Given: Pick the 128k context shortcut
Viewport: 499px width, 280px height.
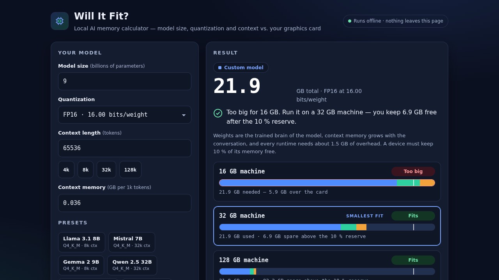Looking at the screenshot, I should click(130, 170).
